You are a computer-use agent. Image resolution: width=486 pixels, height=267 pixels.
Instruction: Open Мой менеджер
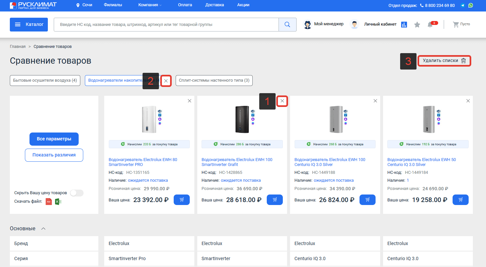click(x=324, y=24)
